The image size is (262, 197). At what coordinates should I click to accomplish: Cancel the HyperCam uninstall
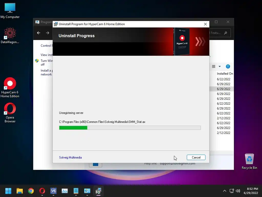(x=196, y=157)
